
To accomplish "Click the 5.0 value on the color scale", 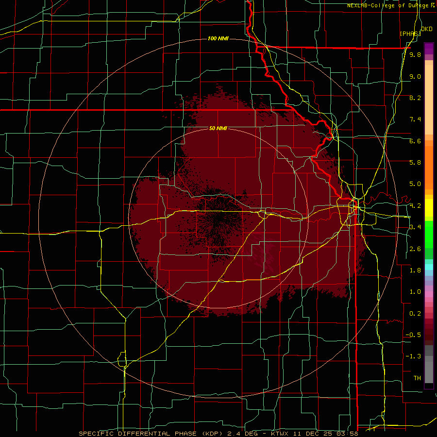I will pyautogui.click(x=415, y=184).
